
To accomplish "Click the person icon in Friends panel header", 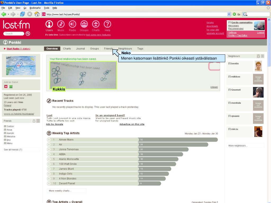I will pos(34,121).
